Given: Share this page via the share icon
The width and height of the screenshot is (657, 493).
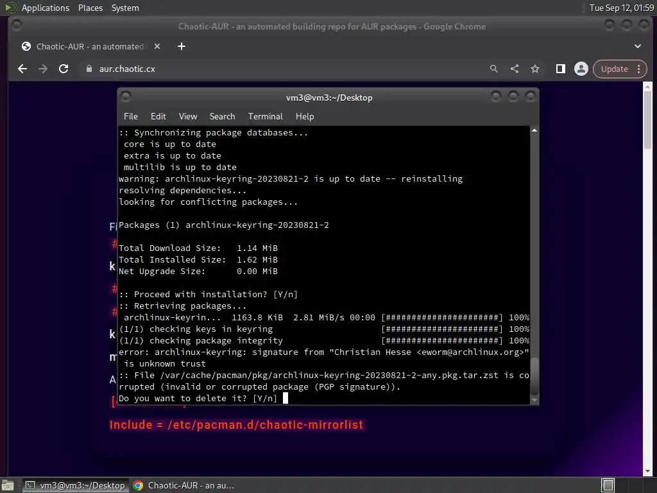Looking at the screenshot, I should [x=515, y=69].
